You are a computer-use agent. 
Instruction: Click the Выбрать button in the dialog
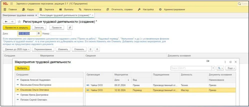[x=22, y=68]
